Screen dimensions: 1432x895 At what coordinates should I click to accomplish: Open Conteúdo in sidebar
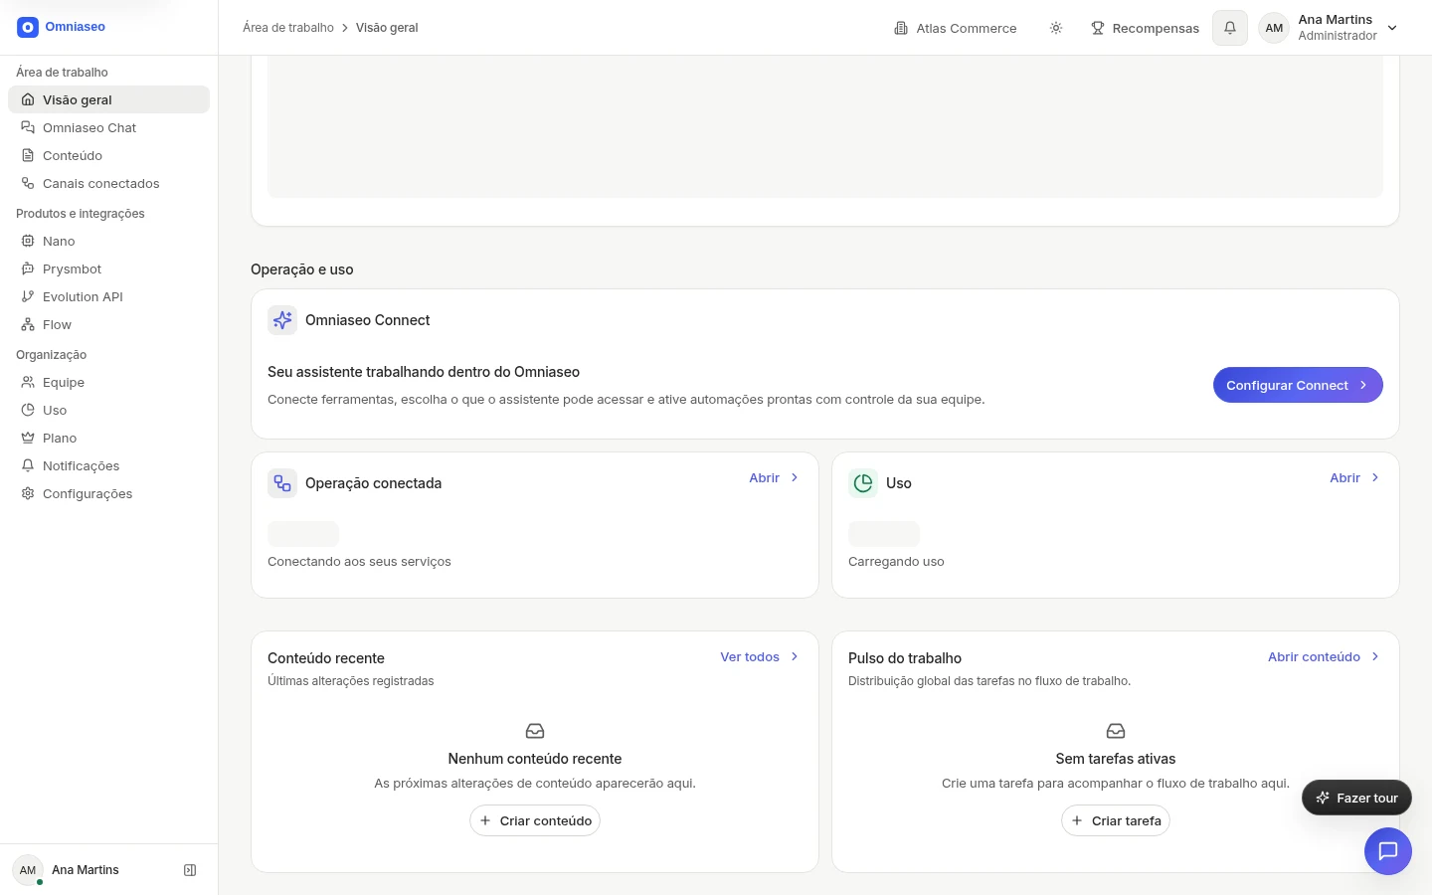(109, 155)
